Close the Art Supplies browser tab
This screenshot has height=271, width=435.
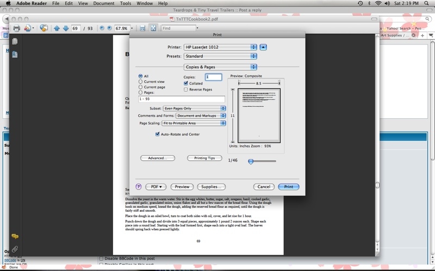click(x=413, y=35)
